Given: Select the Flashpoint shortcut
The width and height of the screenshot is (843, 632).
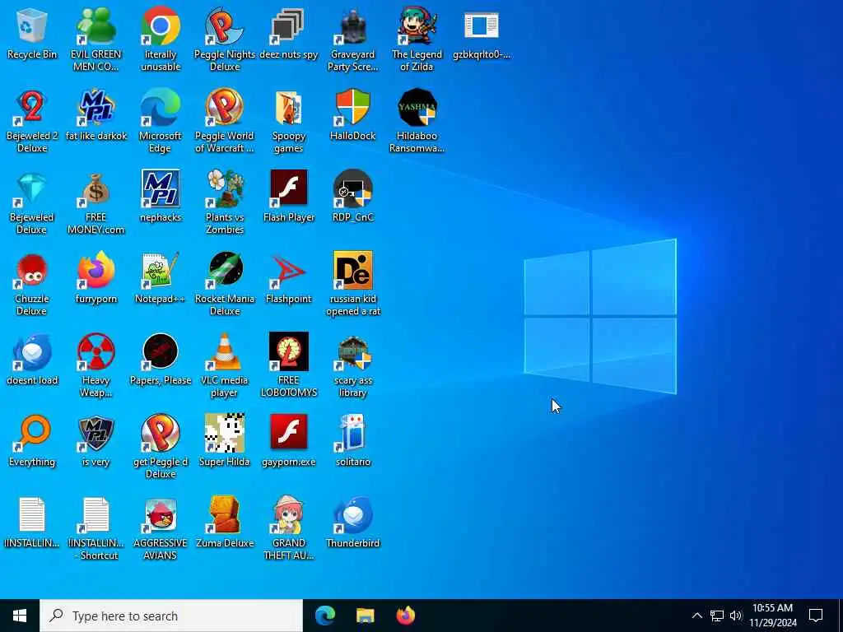Looking at the screenshot, I should tap(288, 270).
